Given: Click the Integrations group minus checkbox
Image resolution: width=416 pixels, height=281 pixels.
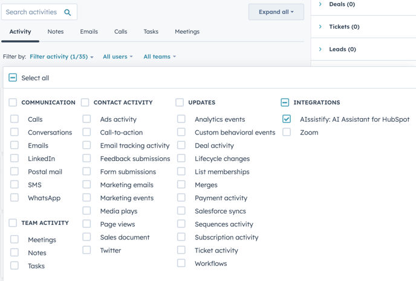Looking at the screenshot, I should click(x=285, y=103).
